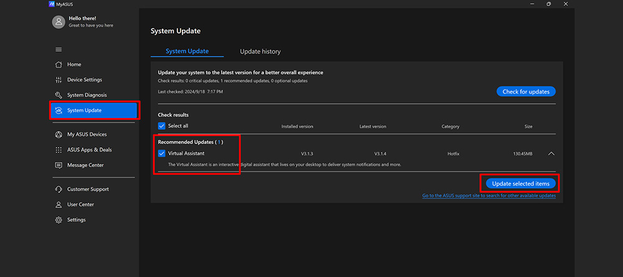The image size is (623, 277).
Task: Switch to the Update history tab
Action: tap(260, 52)
